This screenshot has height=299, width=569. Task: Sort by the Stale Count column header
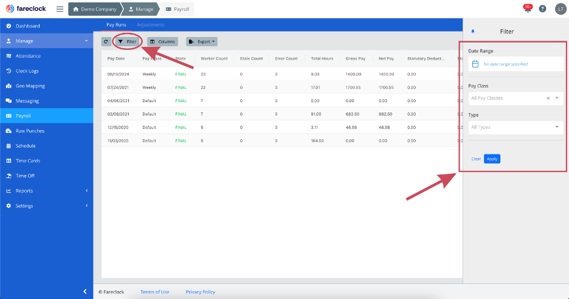point(251,58)
